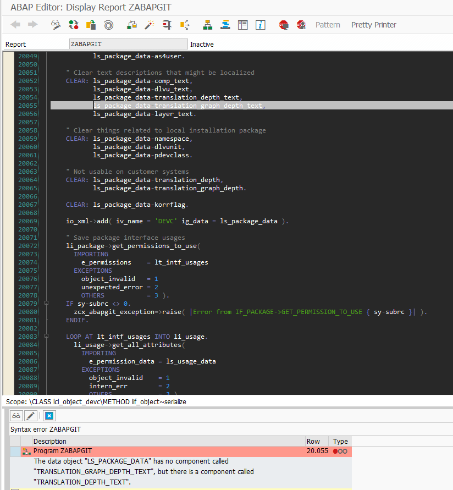
Task: Collapse the LOOP AT block at line 20083
Action: (x=47, y=336)
